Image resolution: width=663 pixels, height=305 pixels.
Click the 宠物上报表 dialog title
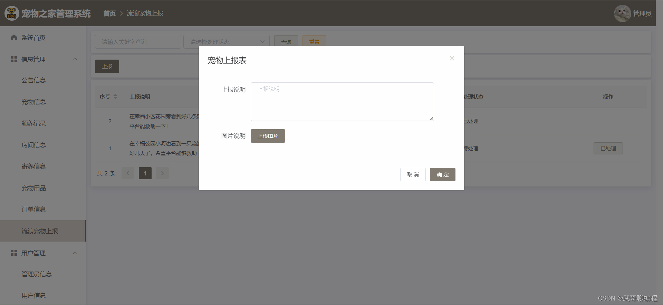(x=227, y=61)
